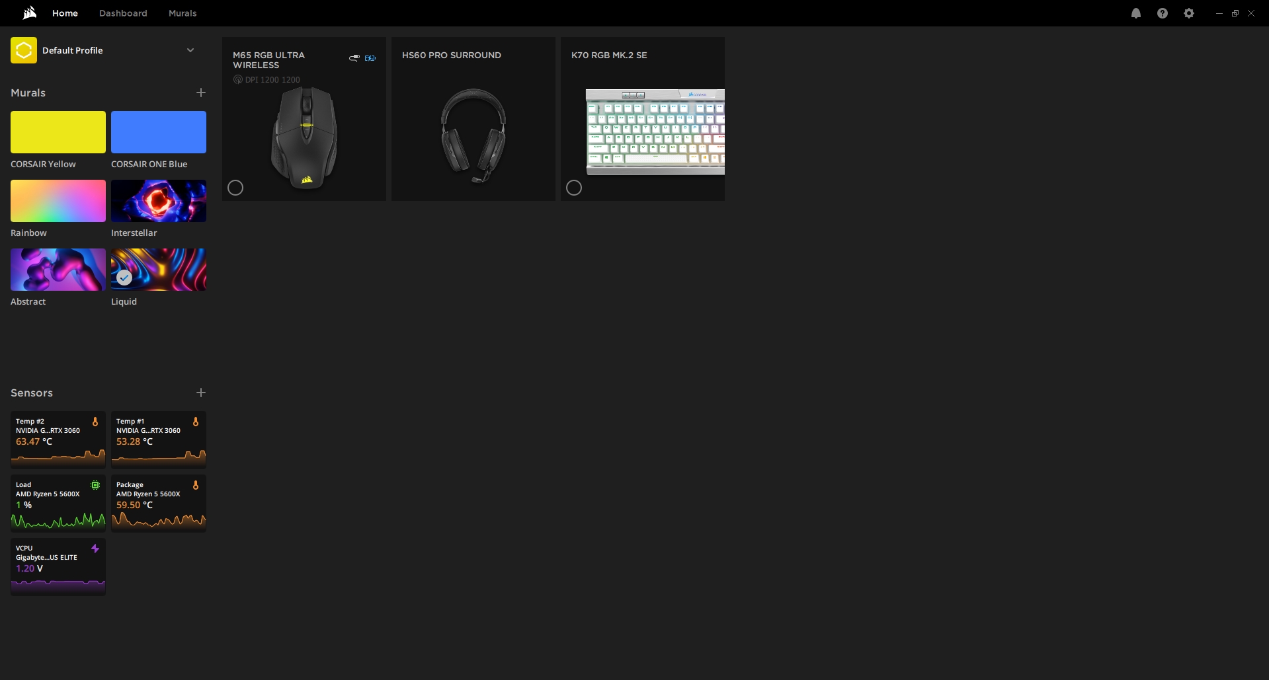Select the Rainbow gradient mural
The height and width of the screenshot is (680, 1269).
point(58,201)
